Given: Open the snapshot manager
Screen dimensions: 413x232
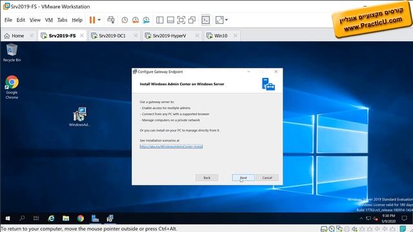Looking at the screenshot, I should click(146, 20).
